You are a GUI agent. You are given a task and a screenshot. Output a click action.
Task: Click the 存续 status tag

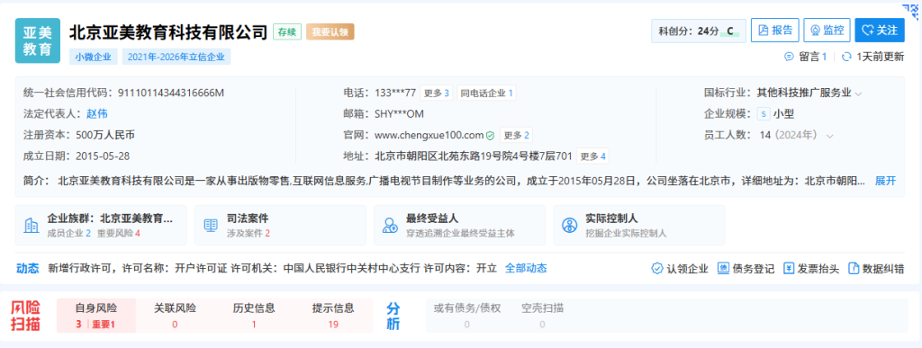(287, 31)
